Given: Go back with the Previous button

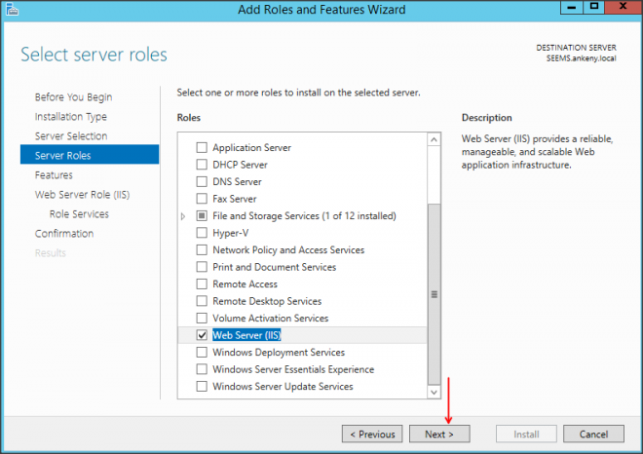Looking at the screenshot, I should pos(371,434).
